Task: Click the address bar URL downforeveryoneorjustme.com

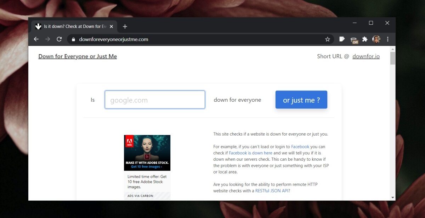Action: (114, 39)
